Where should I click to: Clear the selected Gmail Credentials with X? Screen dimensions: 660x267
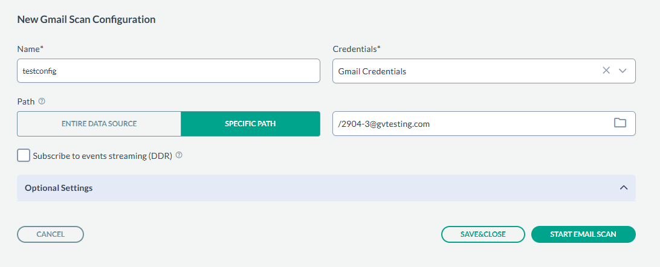coord(606,71)
